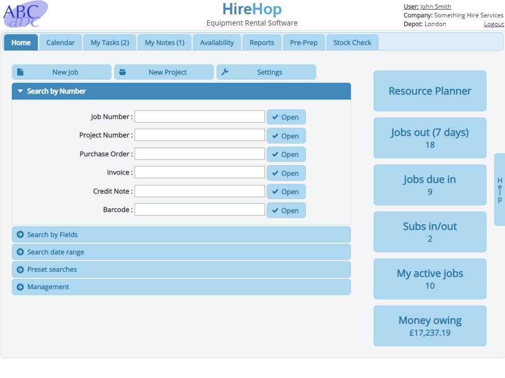The width and height of the screenshot is (505, 378).
Task: Focus the Project Number input field
Action: 200,135
